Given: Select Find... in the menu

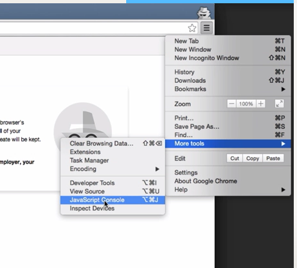Looking at the screenshot, I should [x=228, y=135].
